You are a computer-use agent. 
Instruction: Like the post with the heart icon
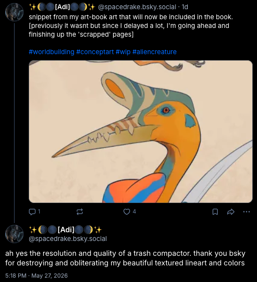pyautogui.click(x=127, y=212)
